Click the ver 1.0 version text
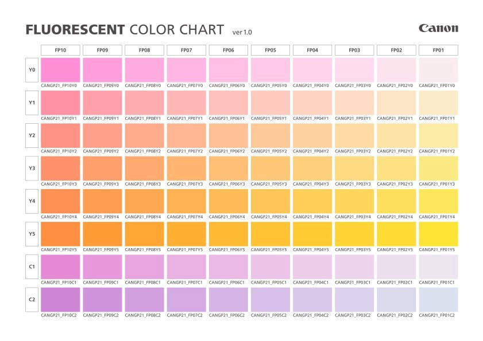This screenshot has height=341, width=483. [242, 32]
